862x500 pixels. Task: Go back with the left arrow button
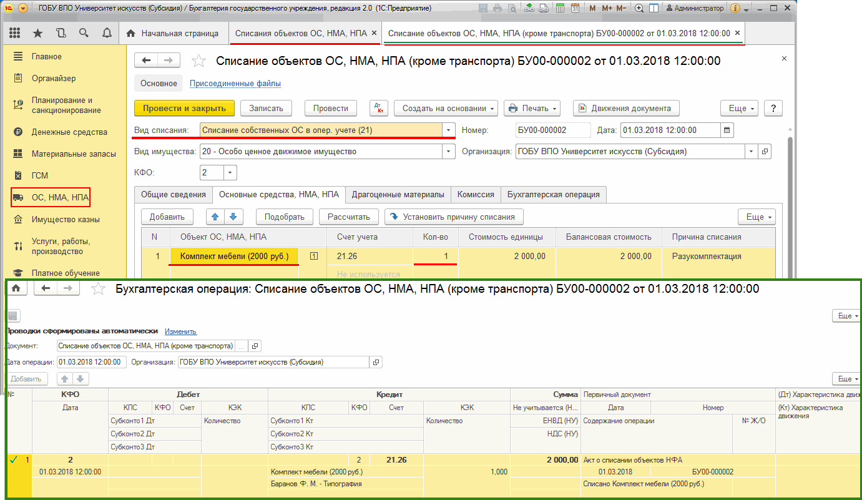pos(147,60)
